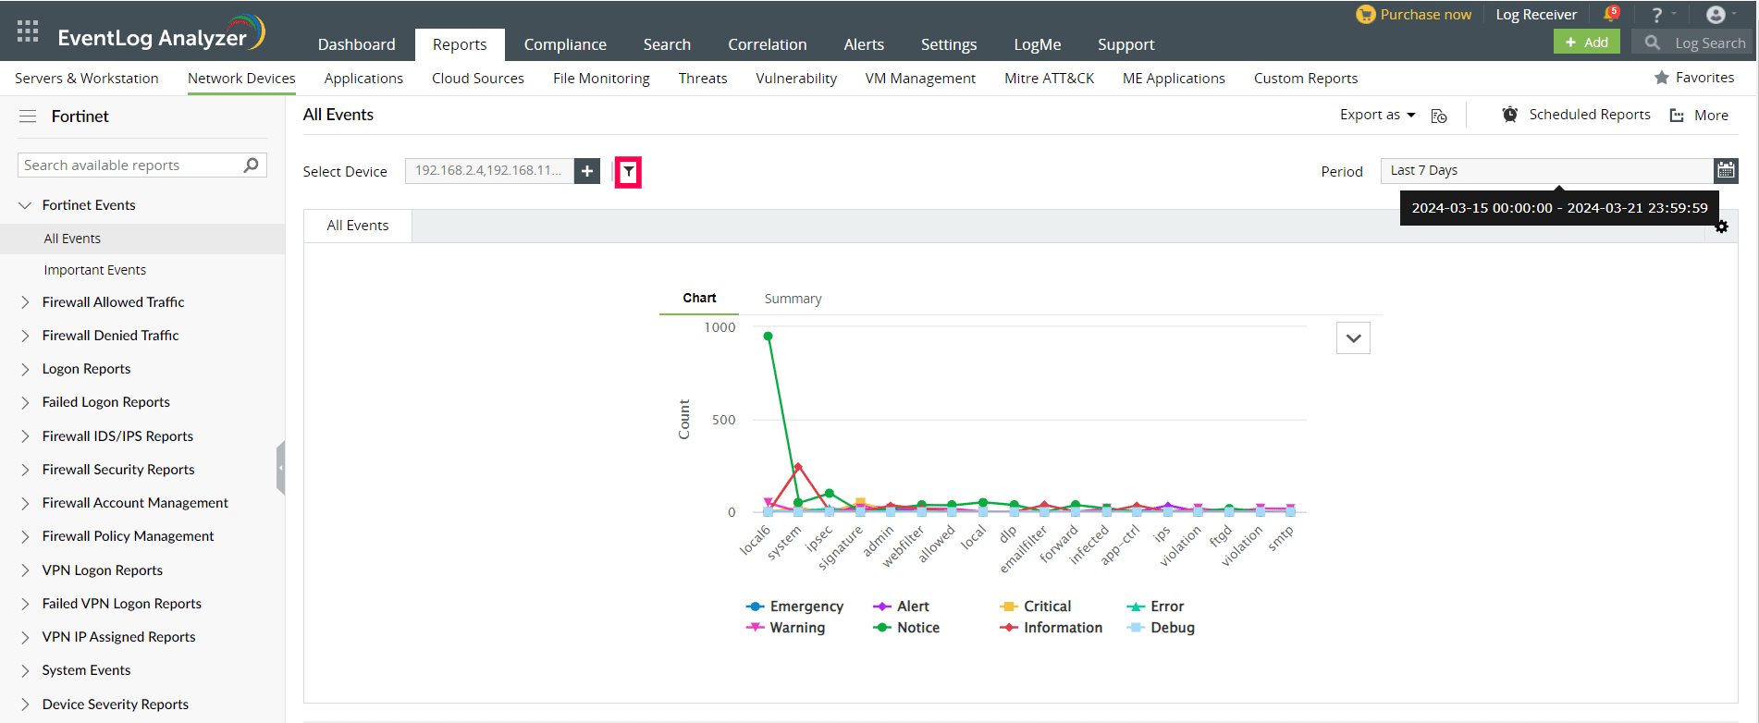Open the Compliance main tab
1759x723 pixels.
tap(565, 44)
